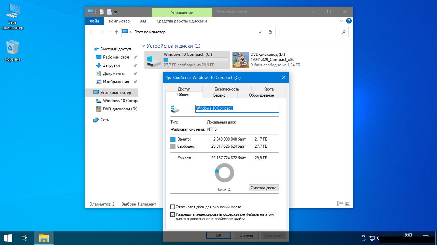The image size is (437, 245).
Task: Open Изображения in the navigation pane
Action: tap(116, 82)
